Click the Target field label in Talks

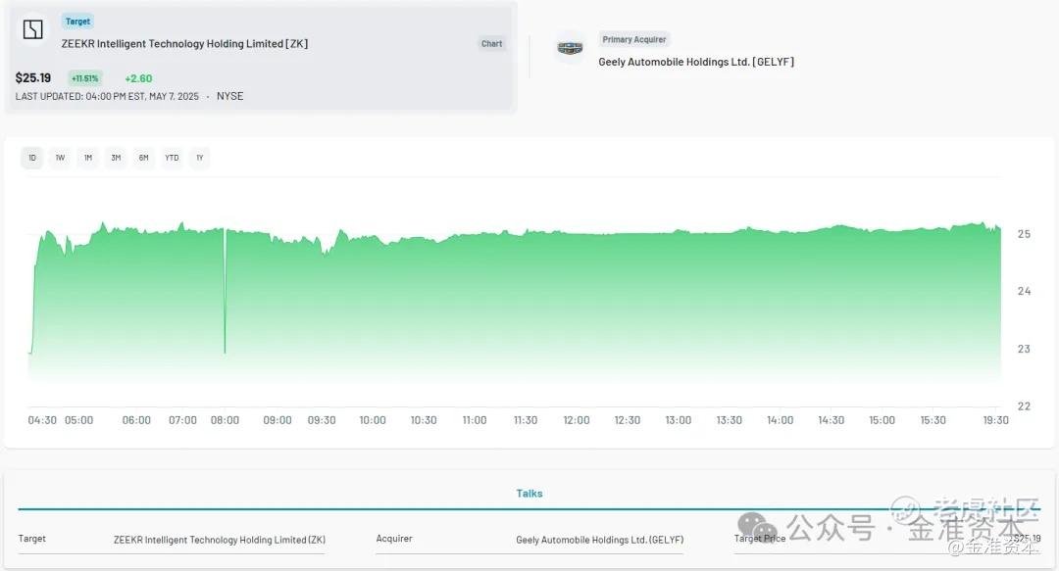point(31,539)
